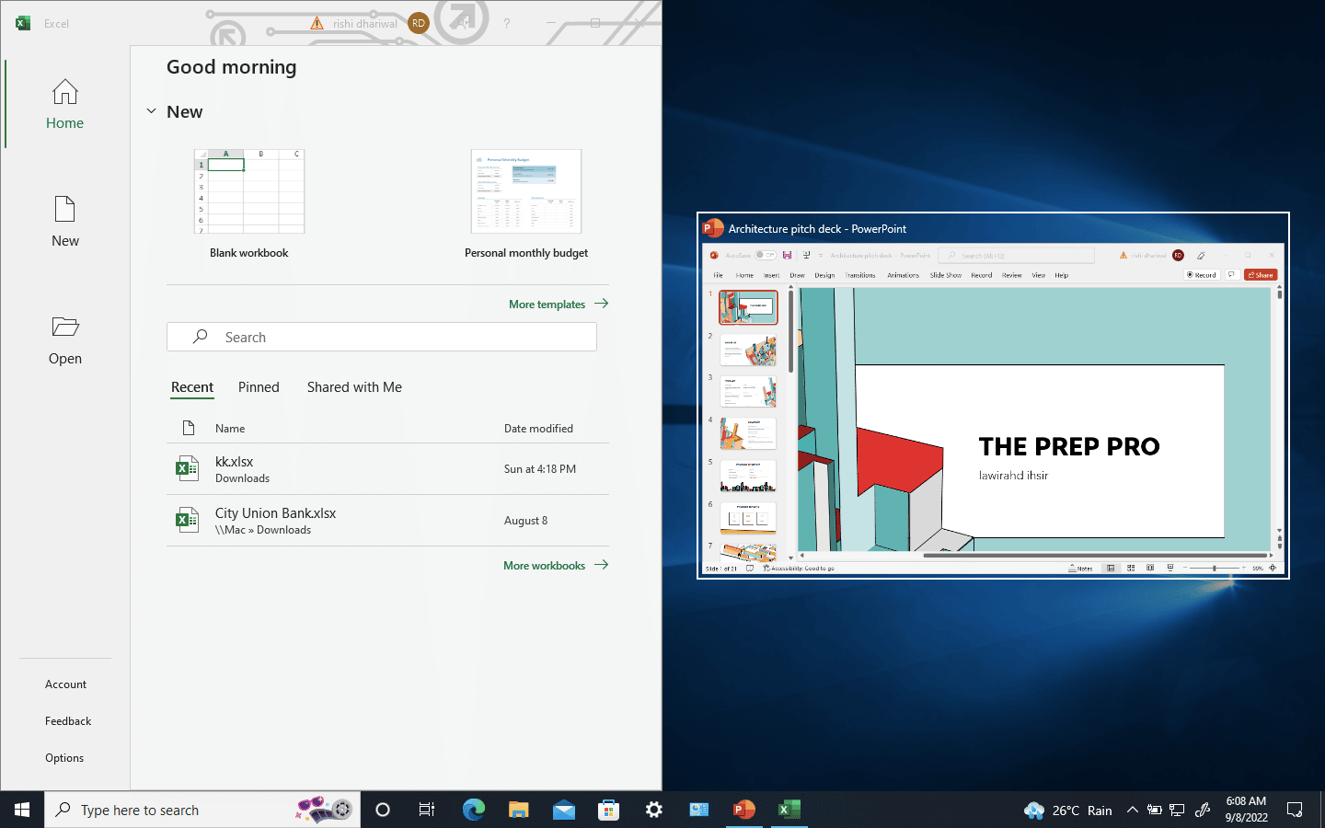Open Account page in Excel sidebar
Image resolution: width=1325 pixels, height=828 pixels.
click(x=65, y=684)
